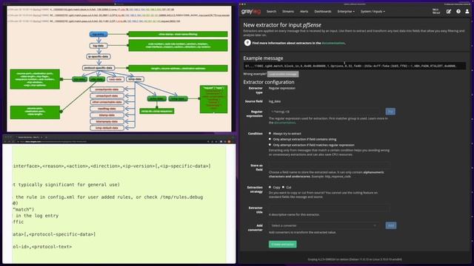The image size is (474, 266).
Task: Click the "<ip-version>" text in the documentation page
Action: 138,166
